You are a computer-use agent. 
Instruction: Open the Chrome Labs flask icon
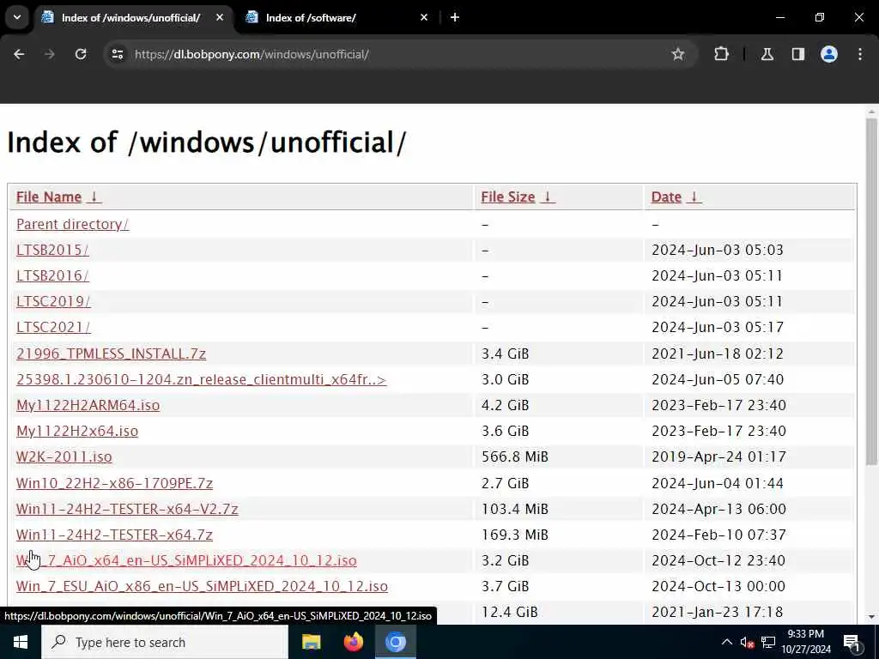[x=767, y=54]
